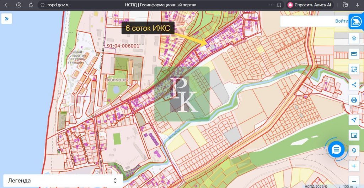
Task: Open the browser three-dot page menu
Action: tap(272, 5)
